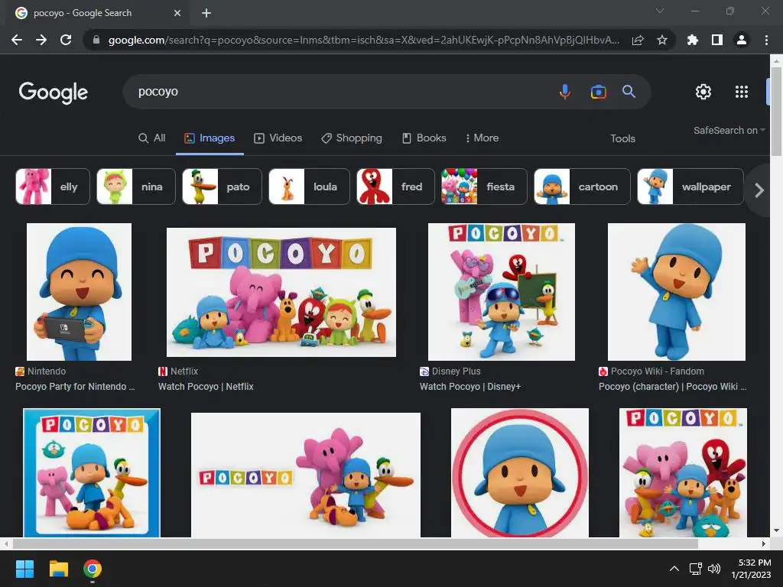Open Watch Pocoyo | Disney+ link
This screenshot has width=783, height=587.
coord(470,387)
